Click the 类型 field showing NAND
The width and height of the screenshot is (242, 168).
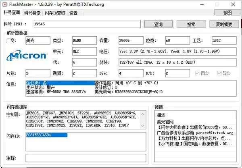click(x=84, y=40)
